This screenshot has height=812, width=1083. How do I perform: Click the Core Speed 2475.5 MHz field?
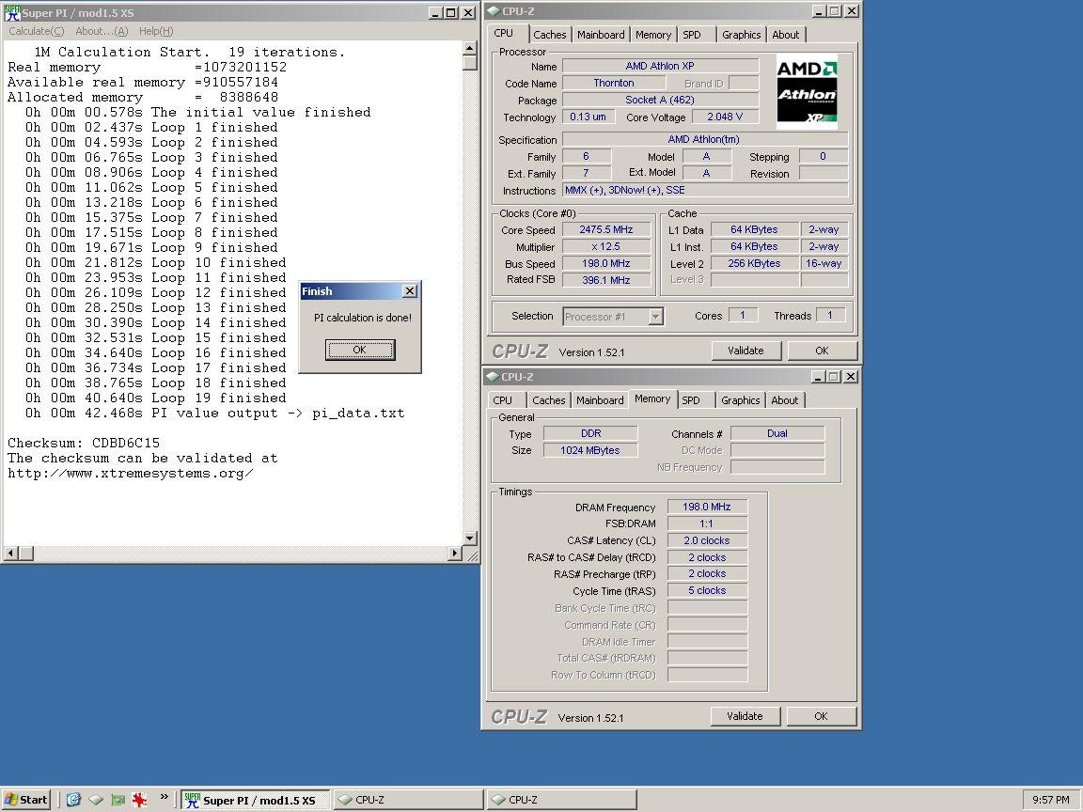[x=606, y=230]
